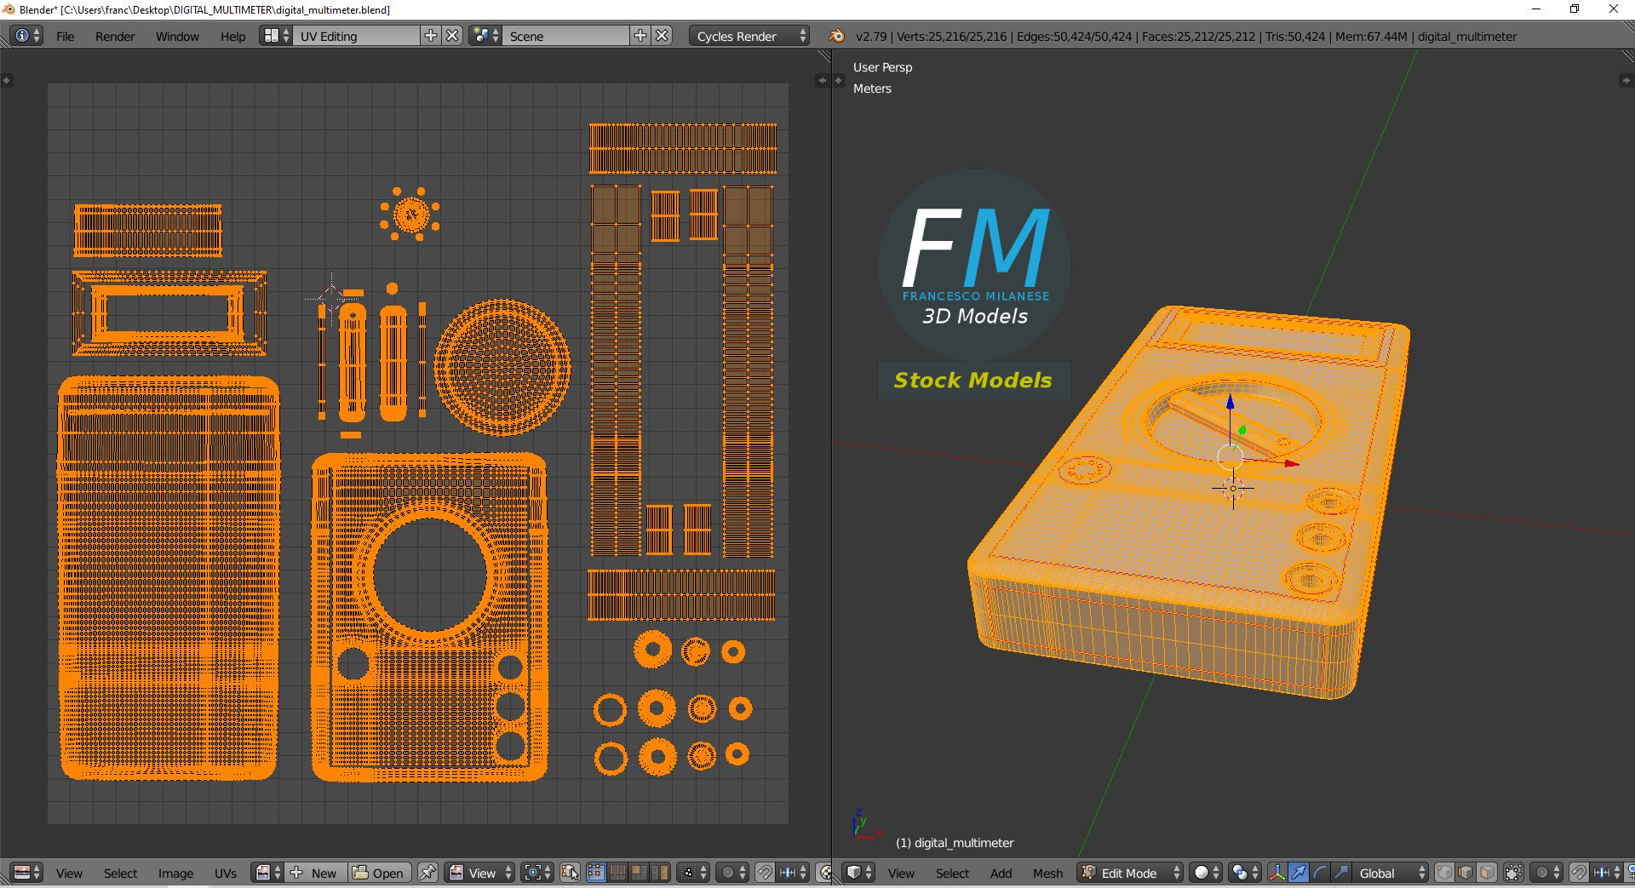The height and width of the screenshot is (888, 1635).
Task: Toggle the 3D manipulator widget
Action: pos(1277,873)
